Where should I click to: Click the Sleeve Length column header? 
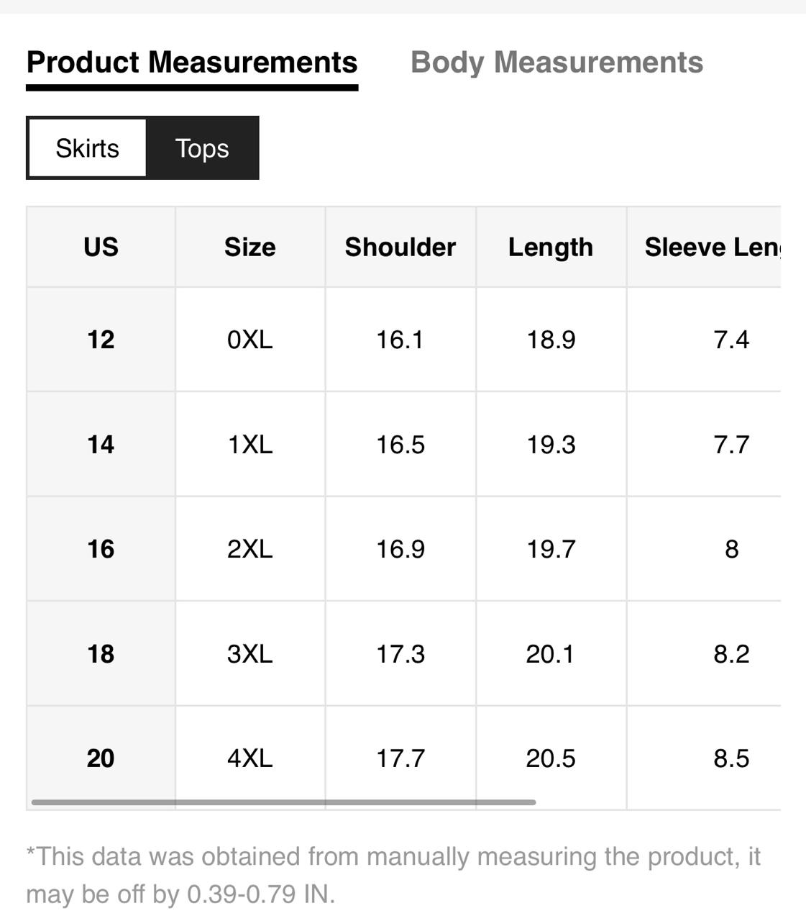coord(710,248)
